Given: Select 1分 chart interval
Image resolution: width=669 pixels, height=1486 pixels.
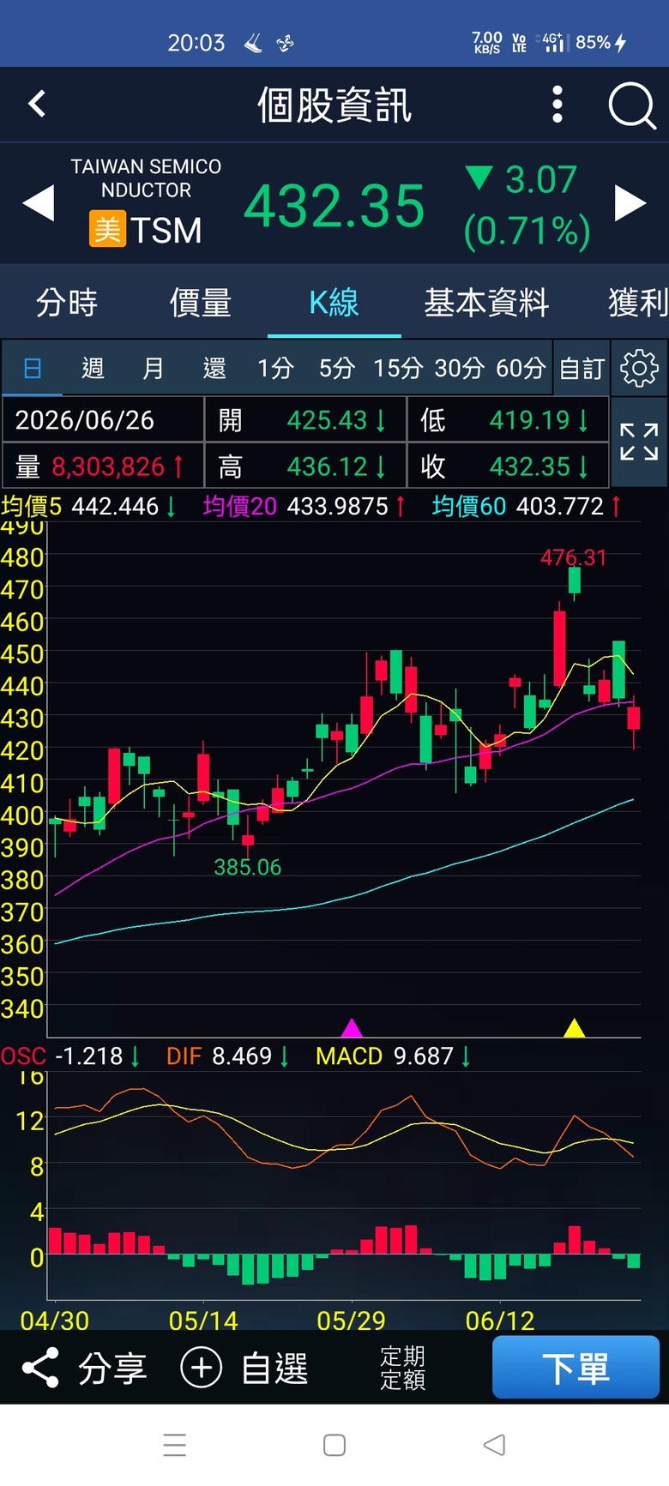Looking at the screenshot, I should coord(275,368).
